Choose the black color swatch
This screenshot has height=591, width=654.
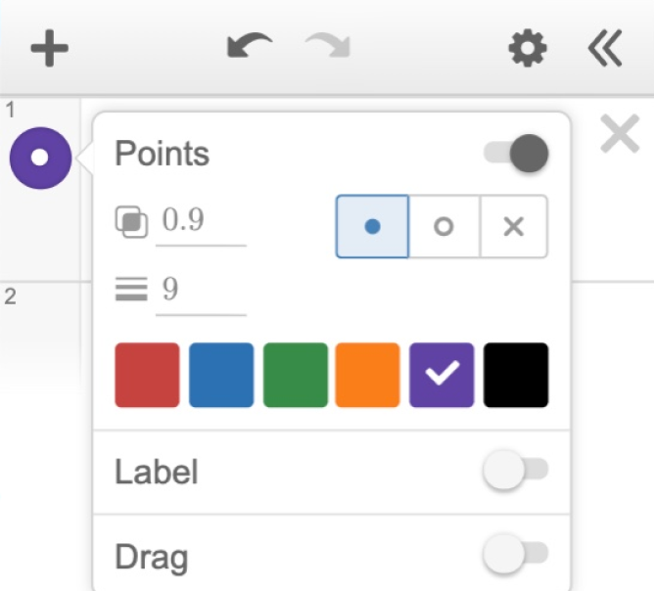tap(516, 375)
